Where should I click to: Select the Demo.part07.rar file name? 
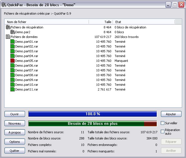26,70
